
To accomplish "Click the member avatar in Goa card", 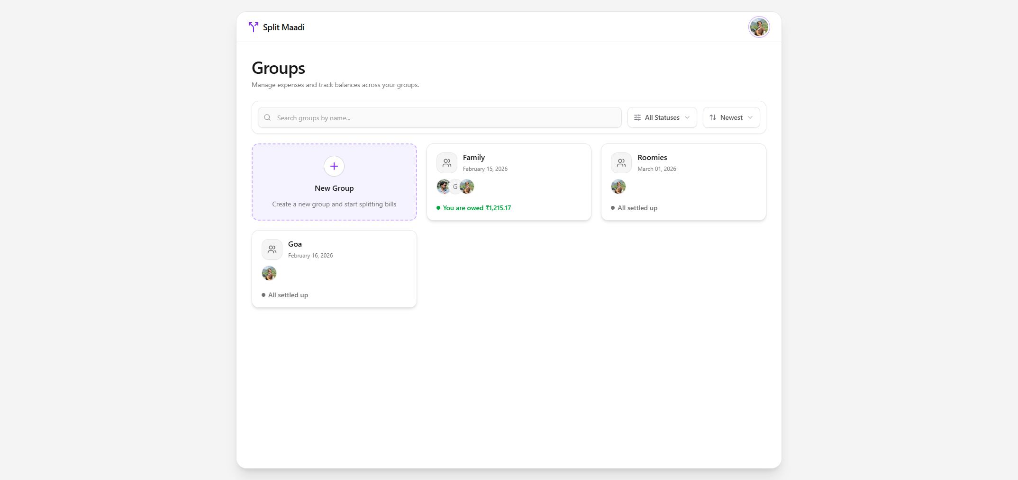I will pos(269,273).
